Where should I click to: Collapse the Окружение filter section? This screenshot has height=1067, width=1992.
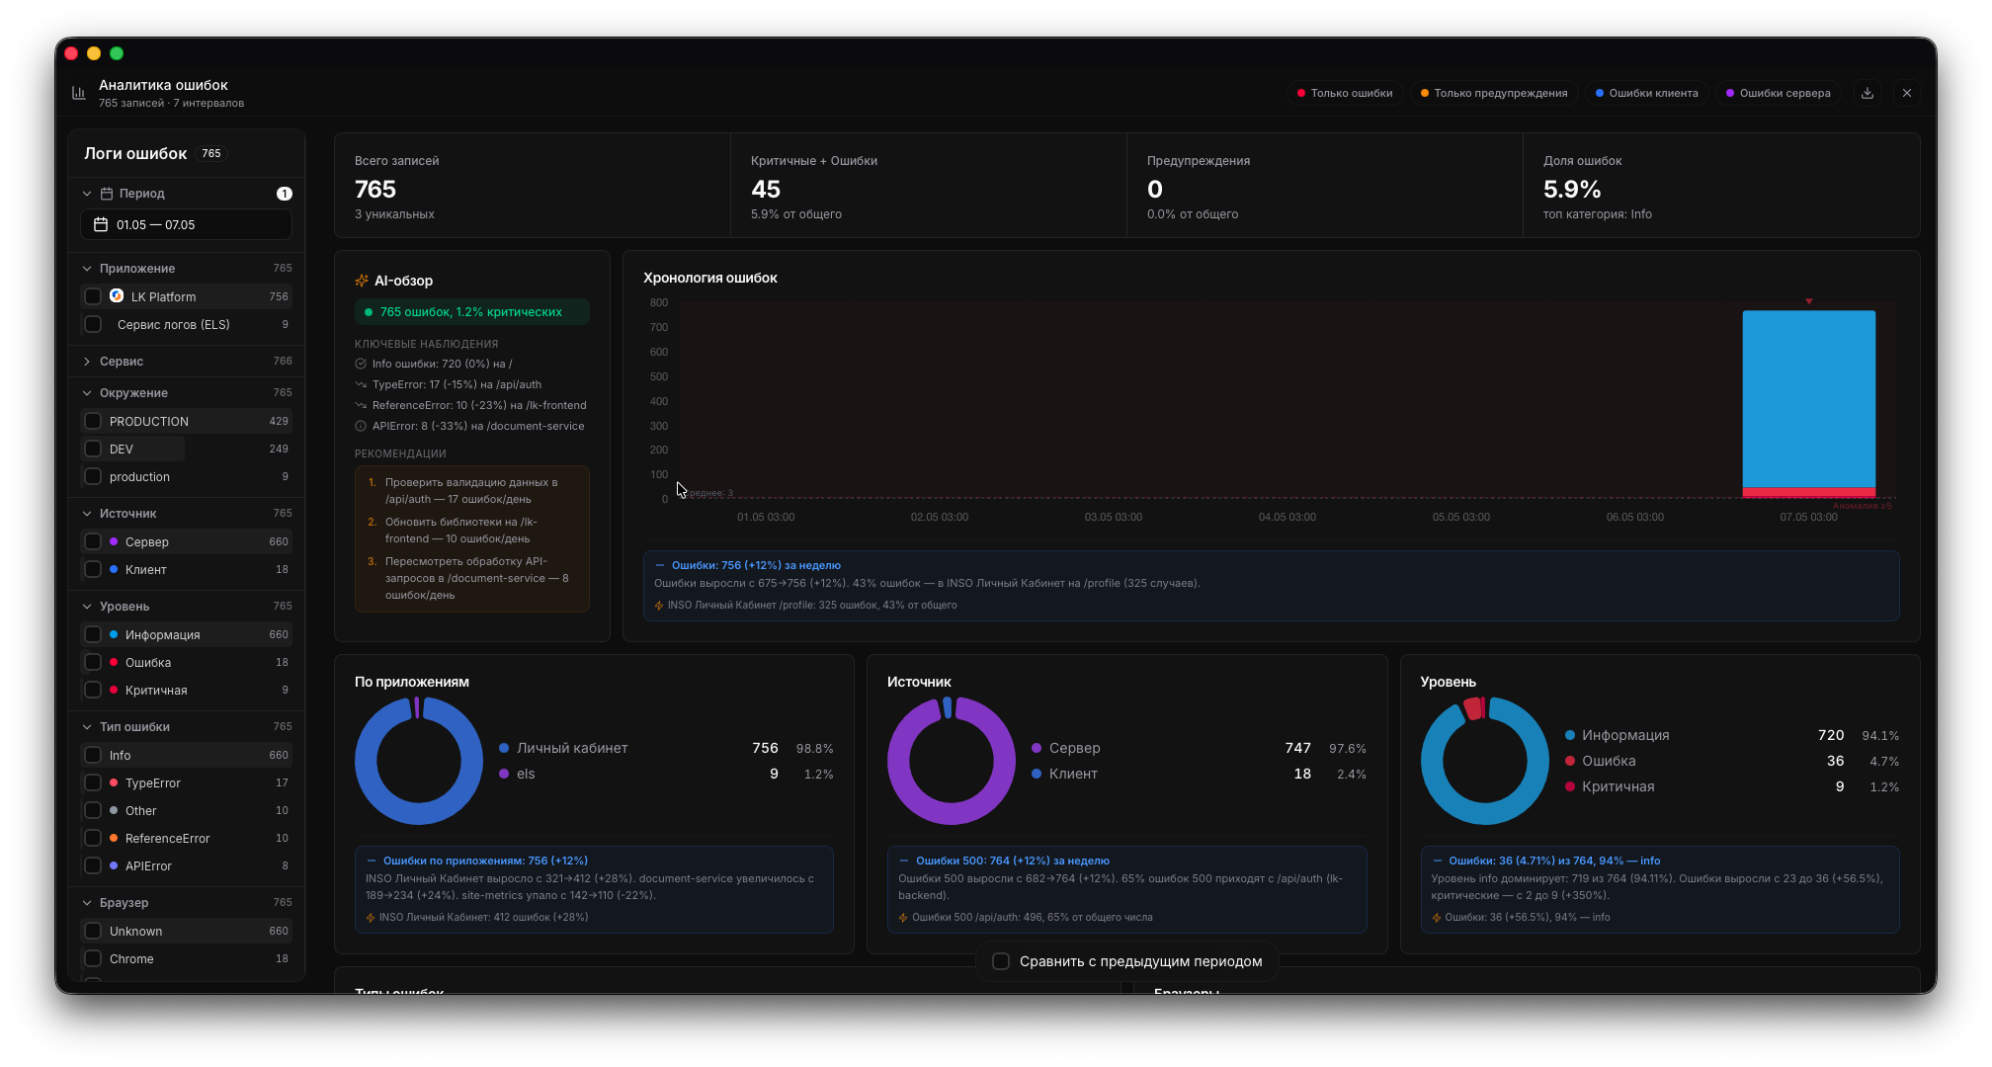(x=87, y=393)
